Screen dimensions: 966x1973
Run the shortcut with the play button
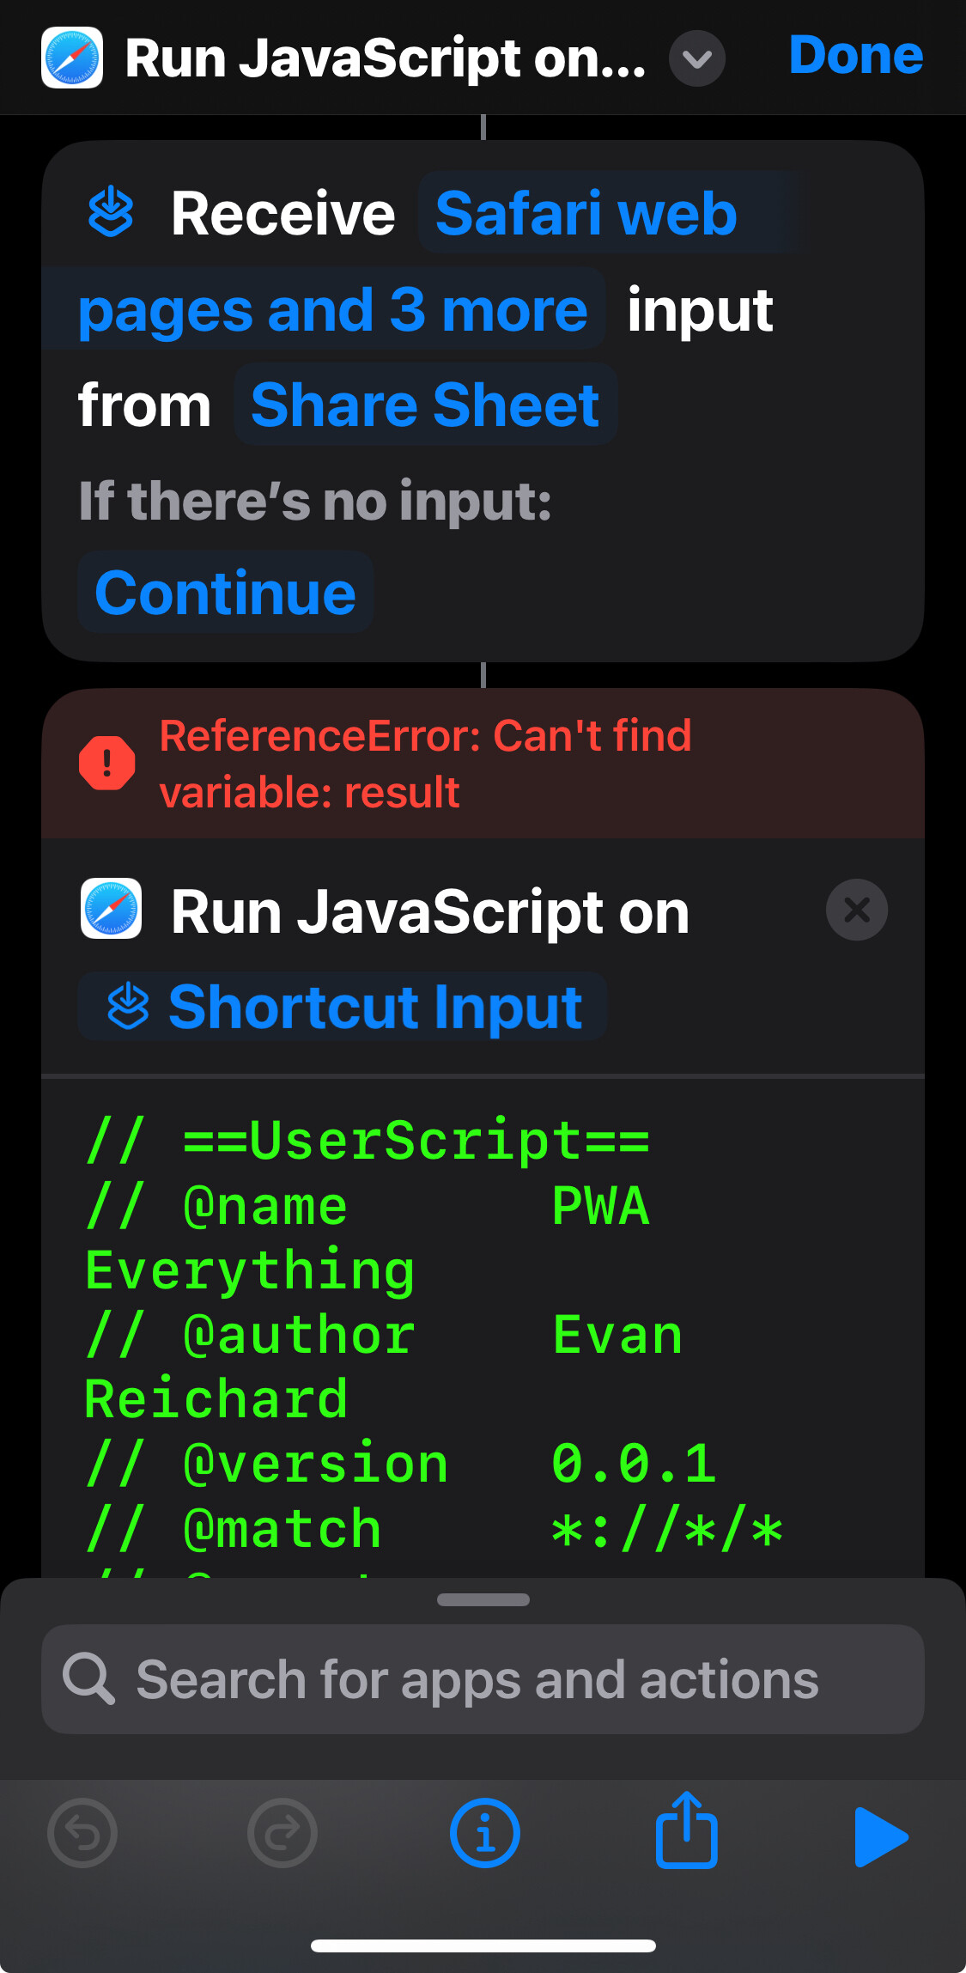(880, 1836)
